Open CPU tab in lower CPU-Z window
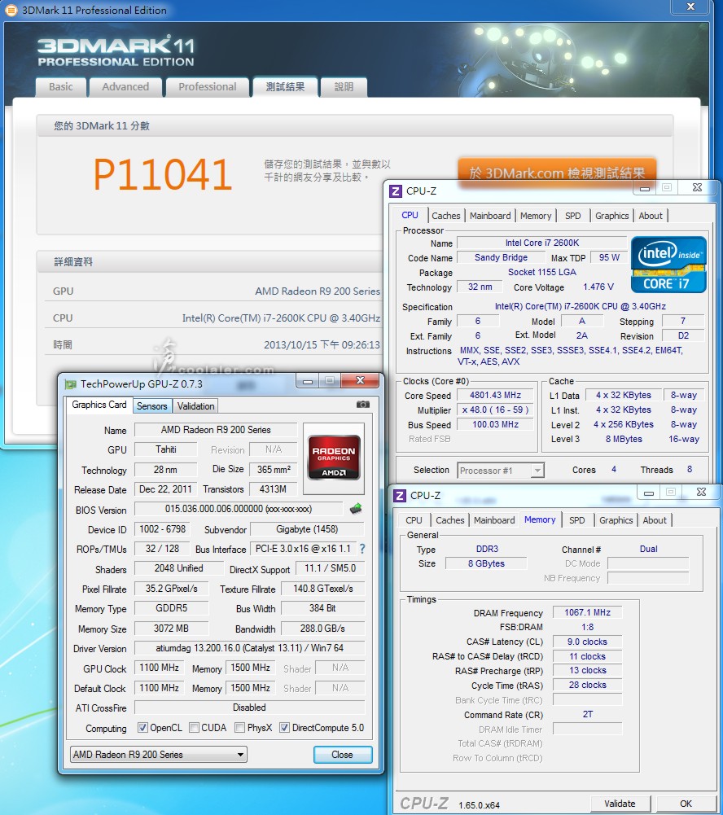 tap(414, 520)
